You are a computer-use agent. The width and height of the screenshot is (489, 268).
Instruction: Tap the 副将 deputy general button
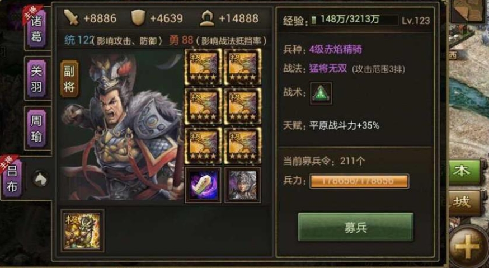(69, 79)
